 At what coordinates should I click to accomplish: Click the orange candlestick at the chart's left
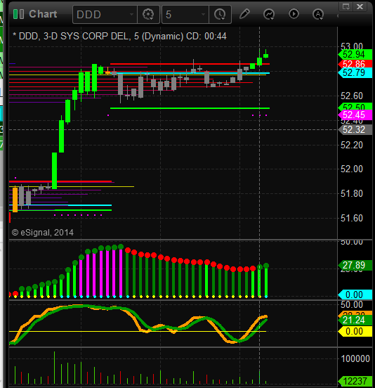click(x=15, y=200)
